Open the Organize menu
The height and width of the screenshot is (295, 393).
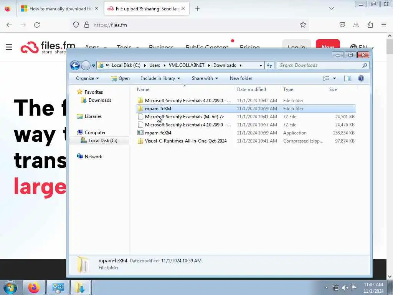coord(88,78)
